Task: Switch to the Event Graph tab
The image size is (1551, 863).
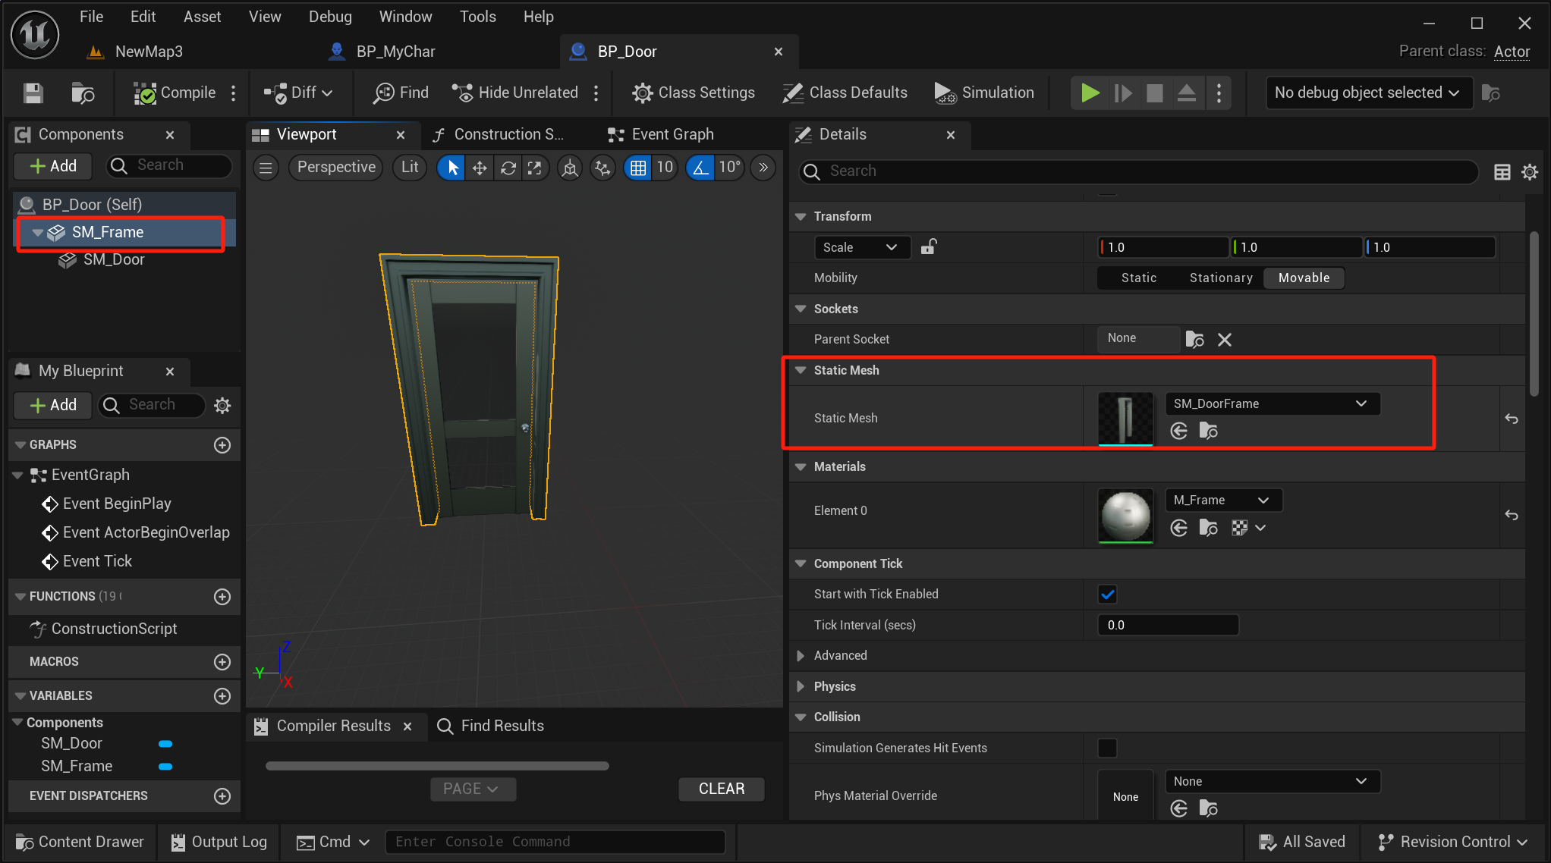Action: click(x=661, y=134)
